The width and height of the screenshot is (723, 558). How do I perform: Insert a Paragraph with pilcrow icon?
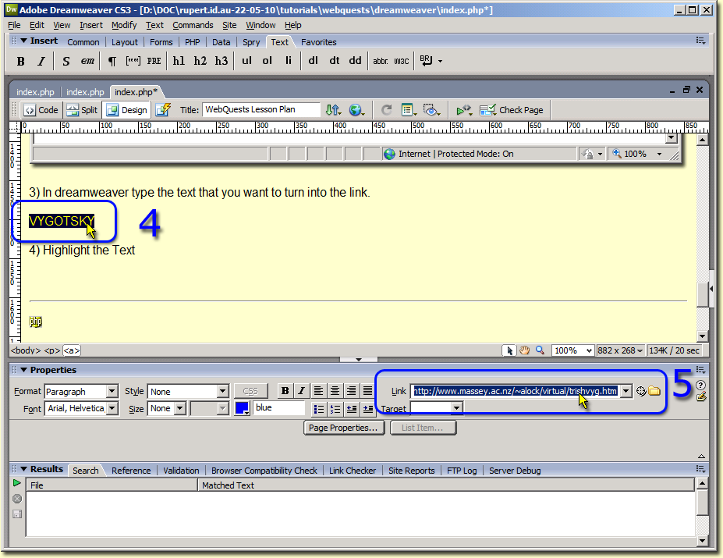[x=112, y=61]
